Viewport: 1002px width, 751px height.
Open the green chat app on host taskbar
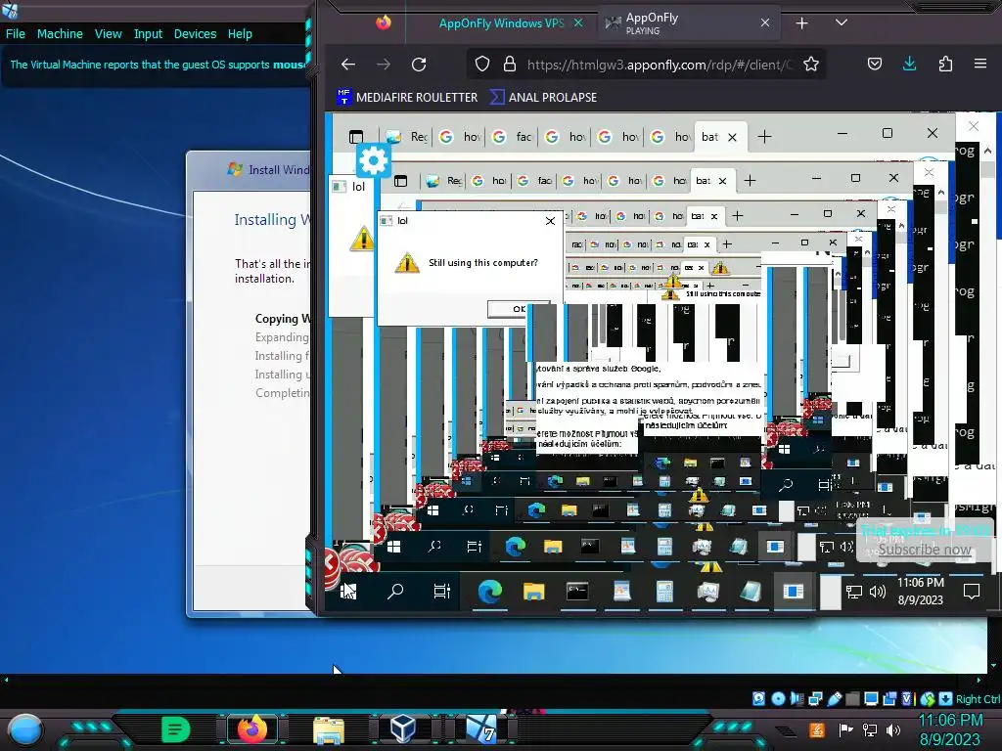pyautogui.click(x=175, y=729)
